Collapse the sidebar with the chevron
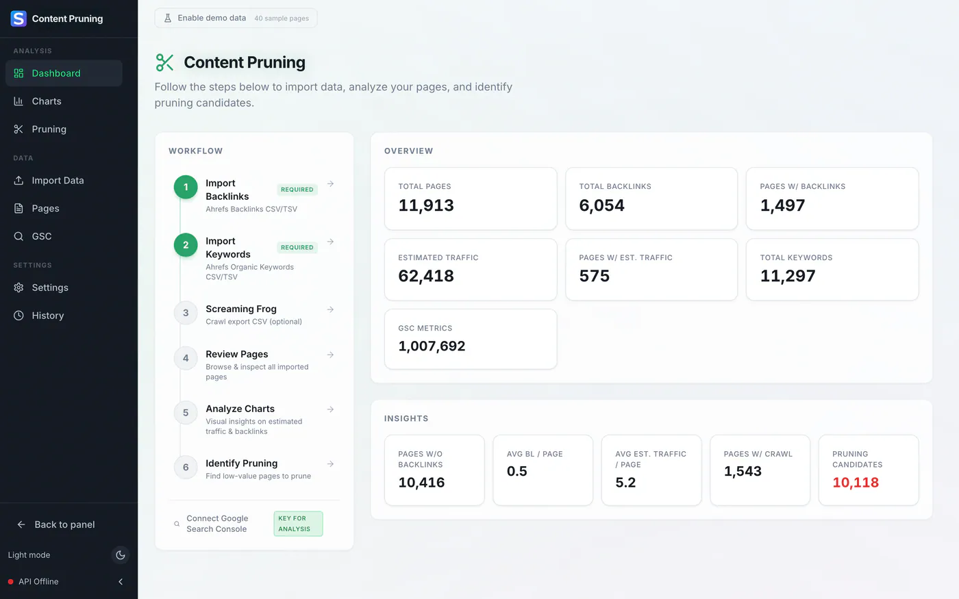Image resolution: width=959 pixels, height=599 pixels. point(121,582)
